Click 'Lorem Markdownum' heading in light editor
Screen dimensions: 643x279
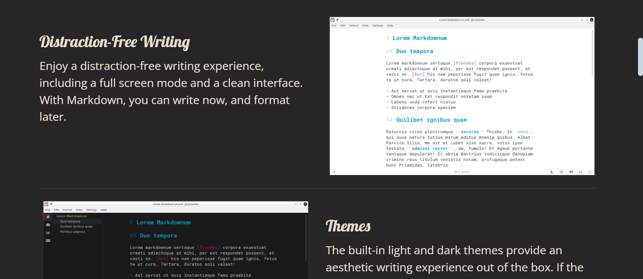(x=420, y=38)
